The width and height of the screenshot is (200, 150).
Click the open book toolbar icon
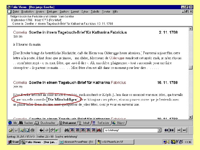pyautogui.click(x=27, y=130)
